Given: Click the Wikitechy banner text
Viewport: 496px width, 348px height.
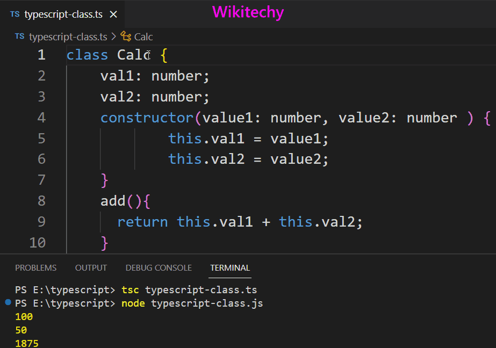Looking at the screenshot, I should click(x=248, y=12).
